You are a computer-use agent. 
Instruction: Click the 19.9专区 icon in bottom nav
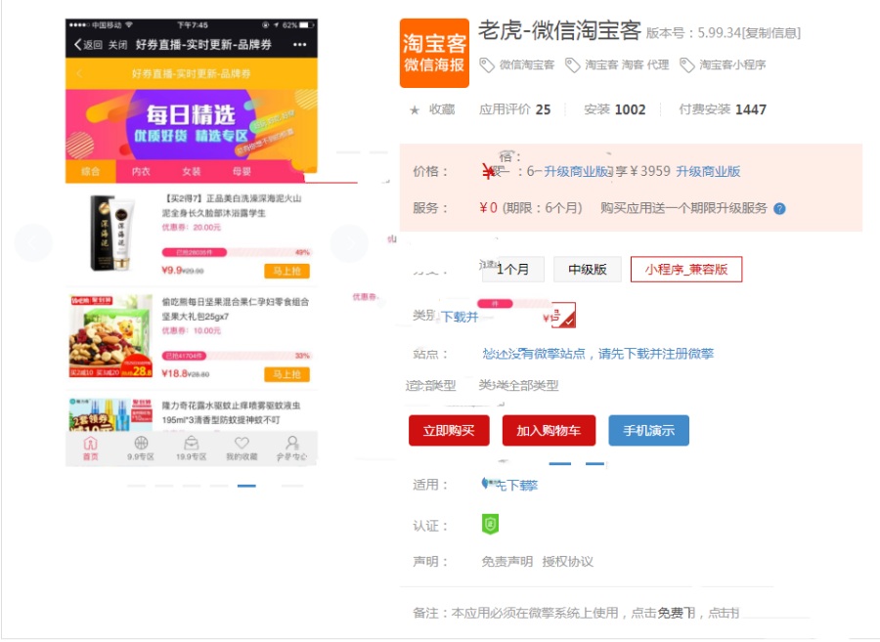coord(192,444)
